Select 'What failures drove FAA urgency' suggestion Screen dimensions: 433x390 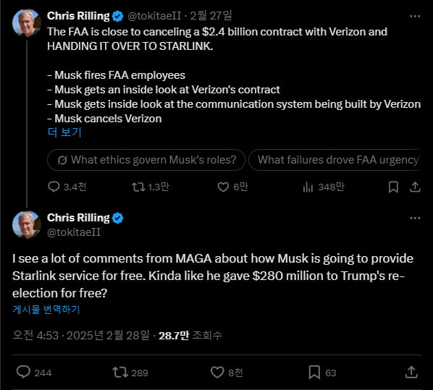tap(335, 160)
